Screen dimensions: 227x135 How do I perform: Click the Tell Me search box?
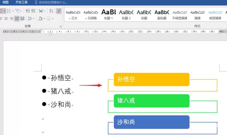point(53,2)
